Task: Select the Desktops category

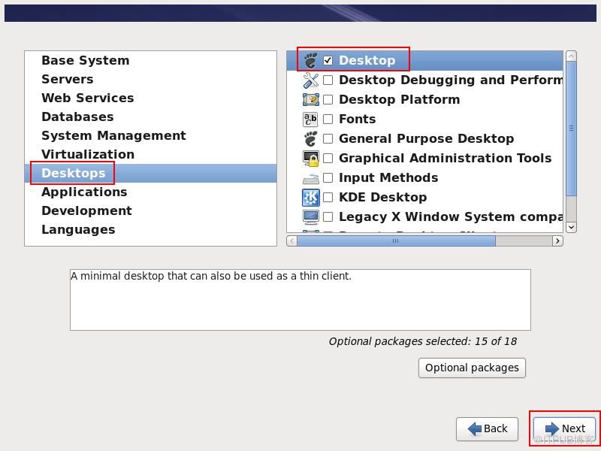Action: click(x=151, y=173)
